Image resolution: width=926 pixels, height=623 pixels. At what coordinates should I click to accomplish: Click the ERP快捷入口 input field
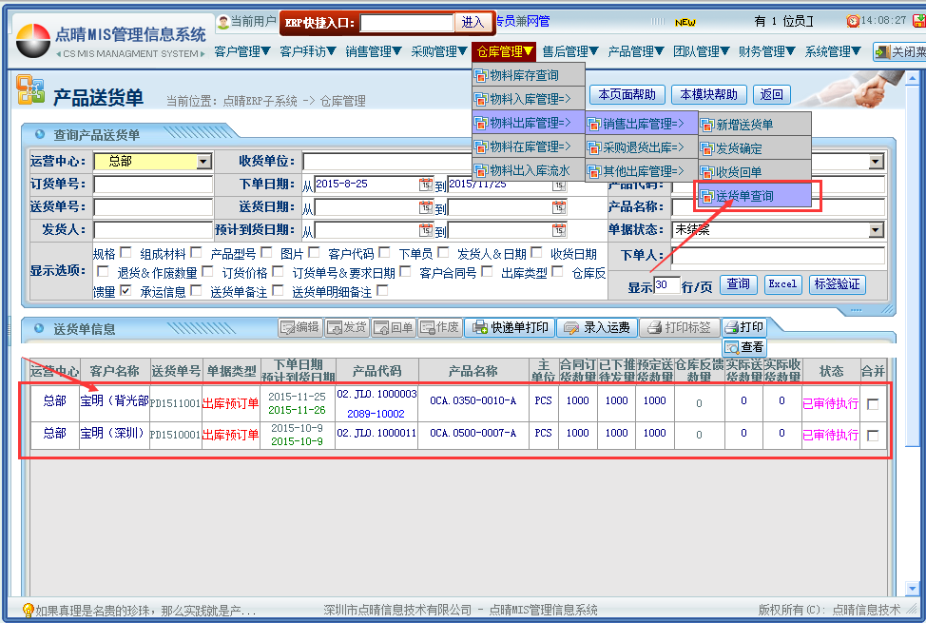click(407, 22)
